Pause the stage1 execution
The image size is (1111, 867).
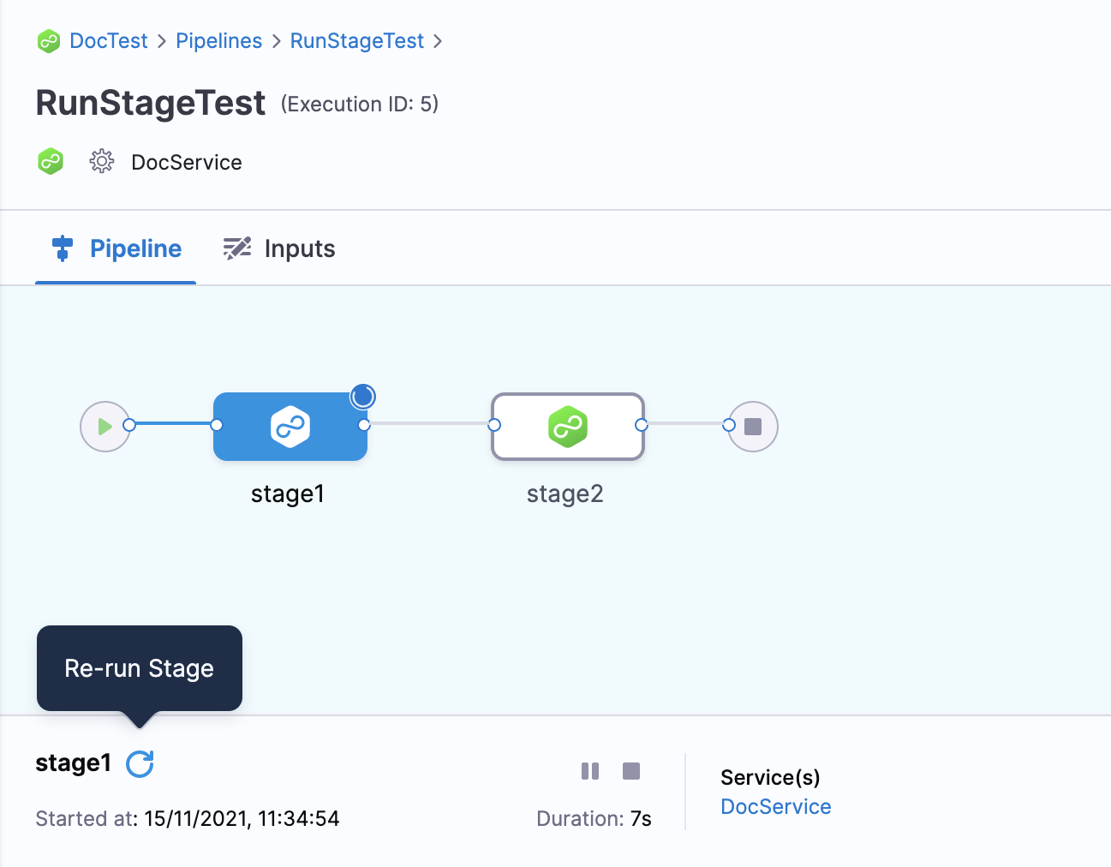point(590,771)
